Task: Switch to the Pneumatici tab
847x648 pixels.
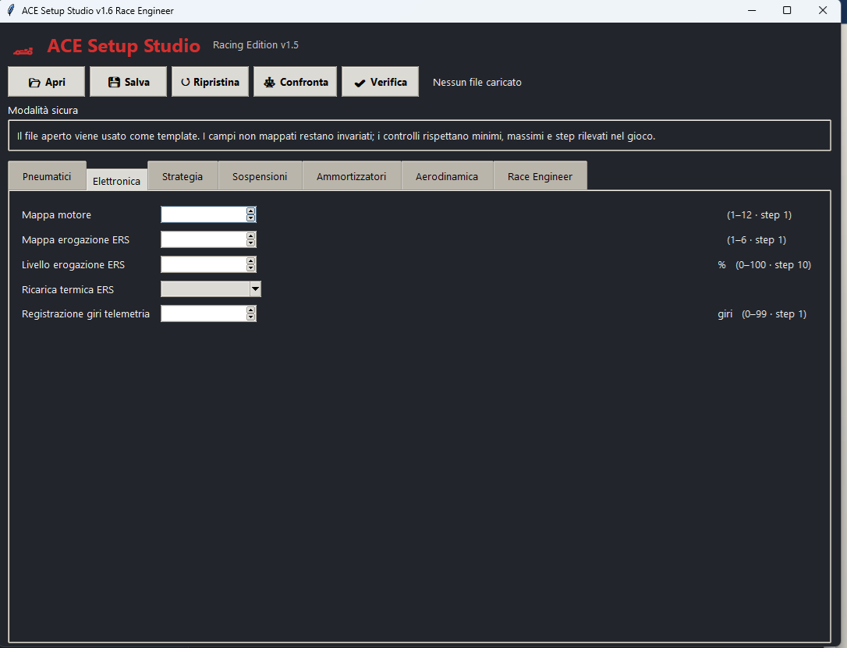Action: (47, 176)
